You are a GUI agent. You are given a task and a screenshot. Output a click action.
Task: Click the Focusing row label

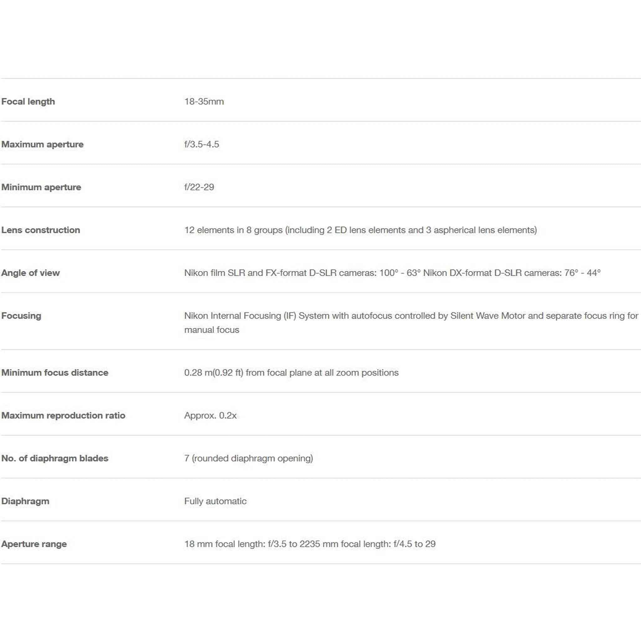[x=21, y=316]
